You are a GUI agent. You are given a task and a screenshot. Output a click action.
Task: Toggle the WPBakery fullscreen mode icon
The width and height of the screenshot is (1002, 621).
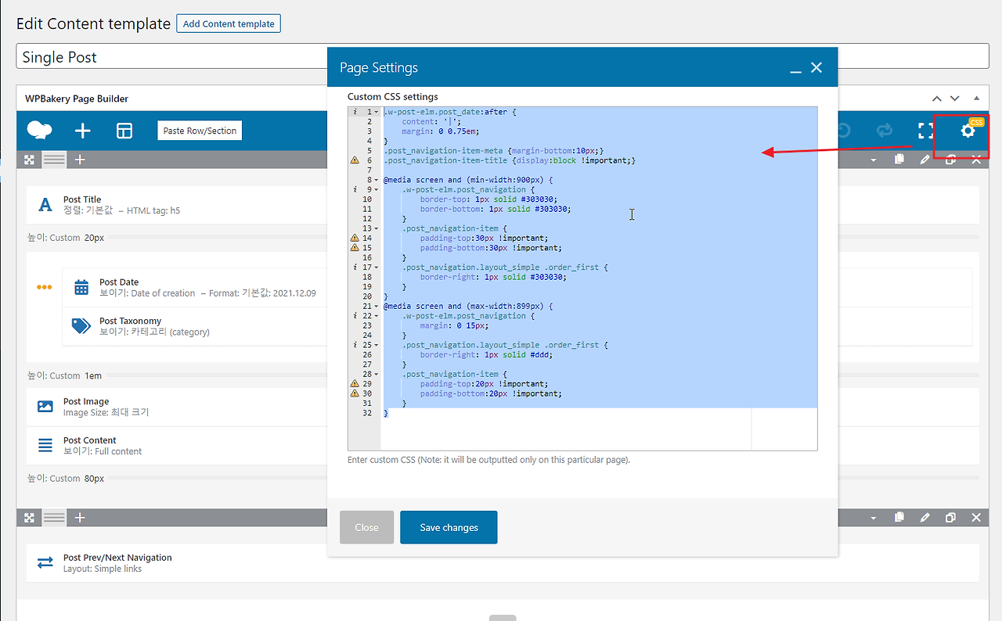[926, 131]
